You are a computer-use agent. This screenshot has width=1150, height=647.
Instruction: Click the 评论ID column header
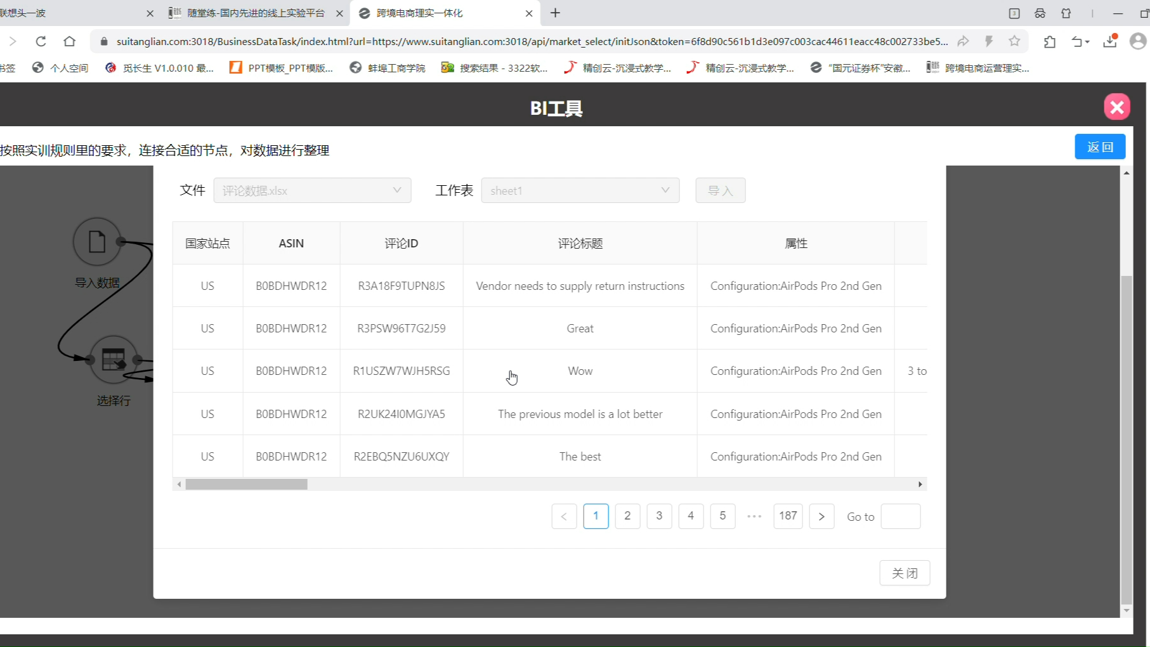point(402,243)
